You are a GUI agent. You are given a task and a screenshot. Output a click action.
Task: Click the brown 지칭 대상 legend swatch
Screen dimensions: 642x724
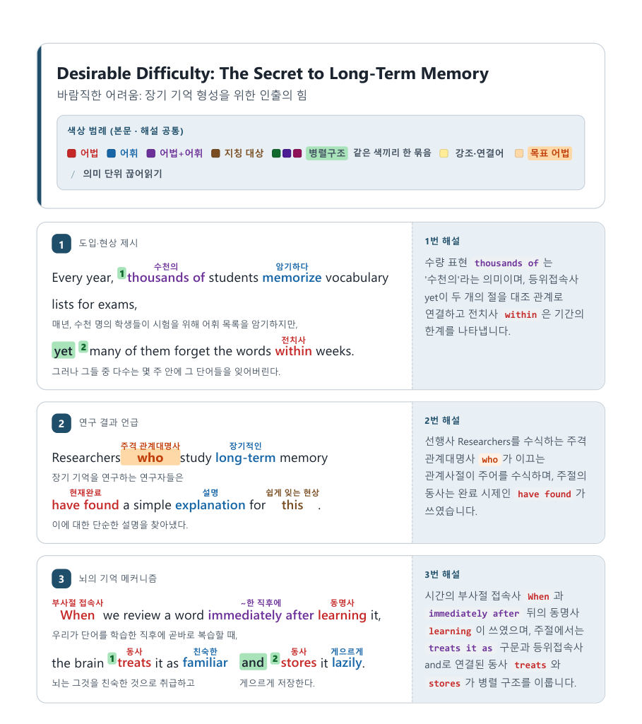point(215,153)
